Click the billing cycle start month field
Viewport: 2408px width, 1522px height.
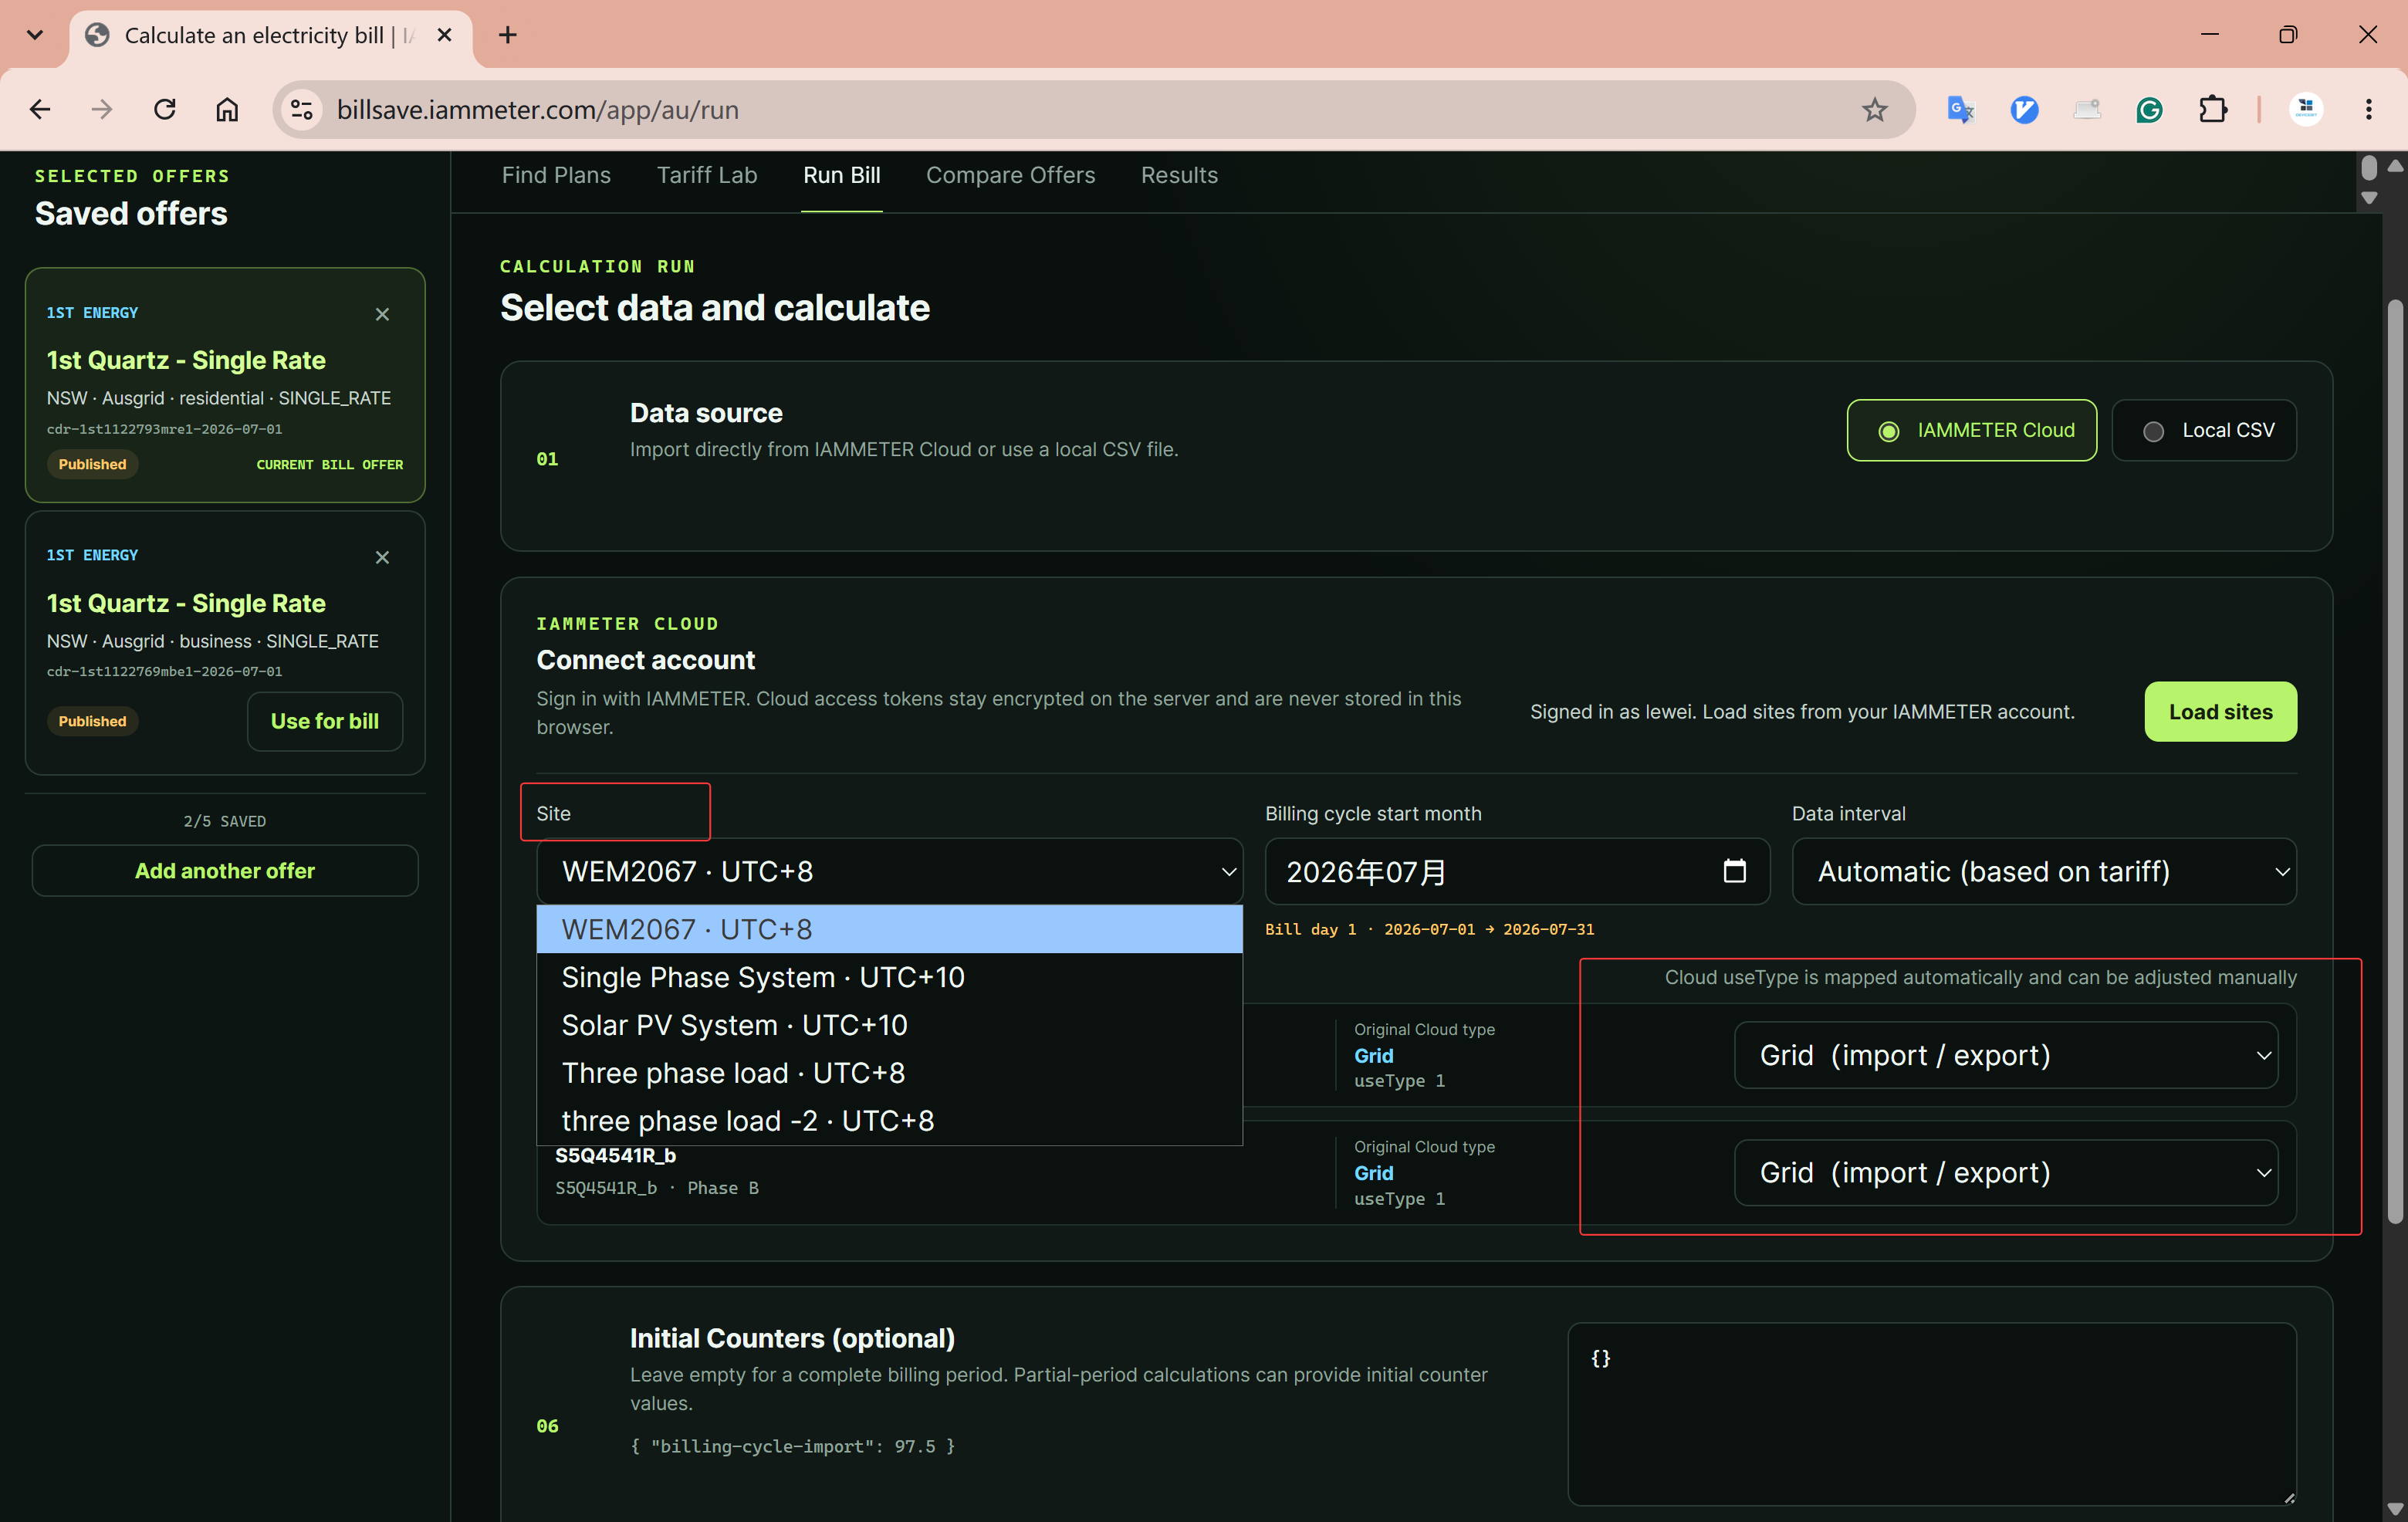point(1517,871)
